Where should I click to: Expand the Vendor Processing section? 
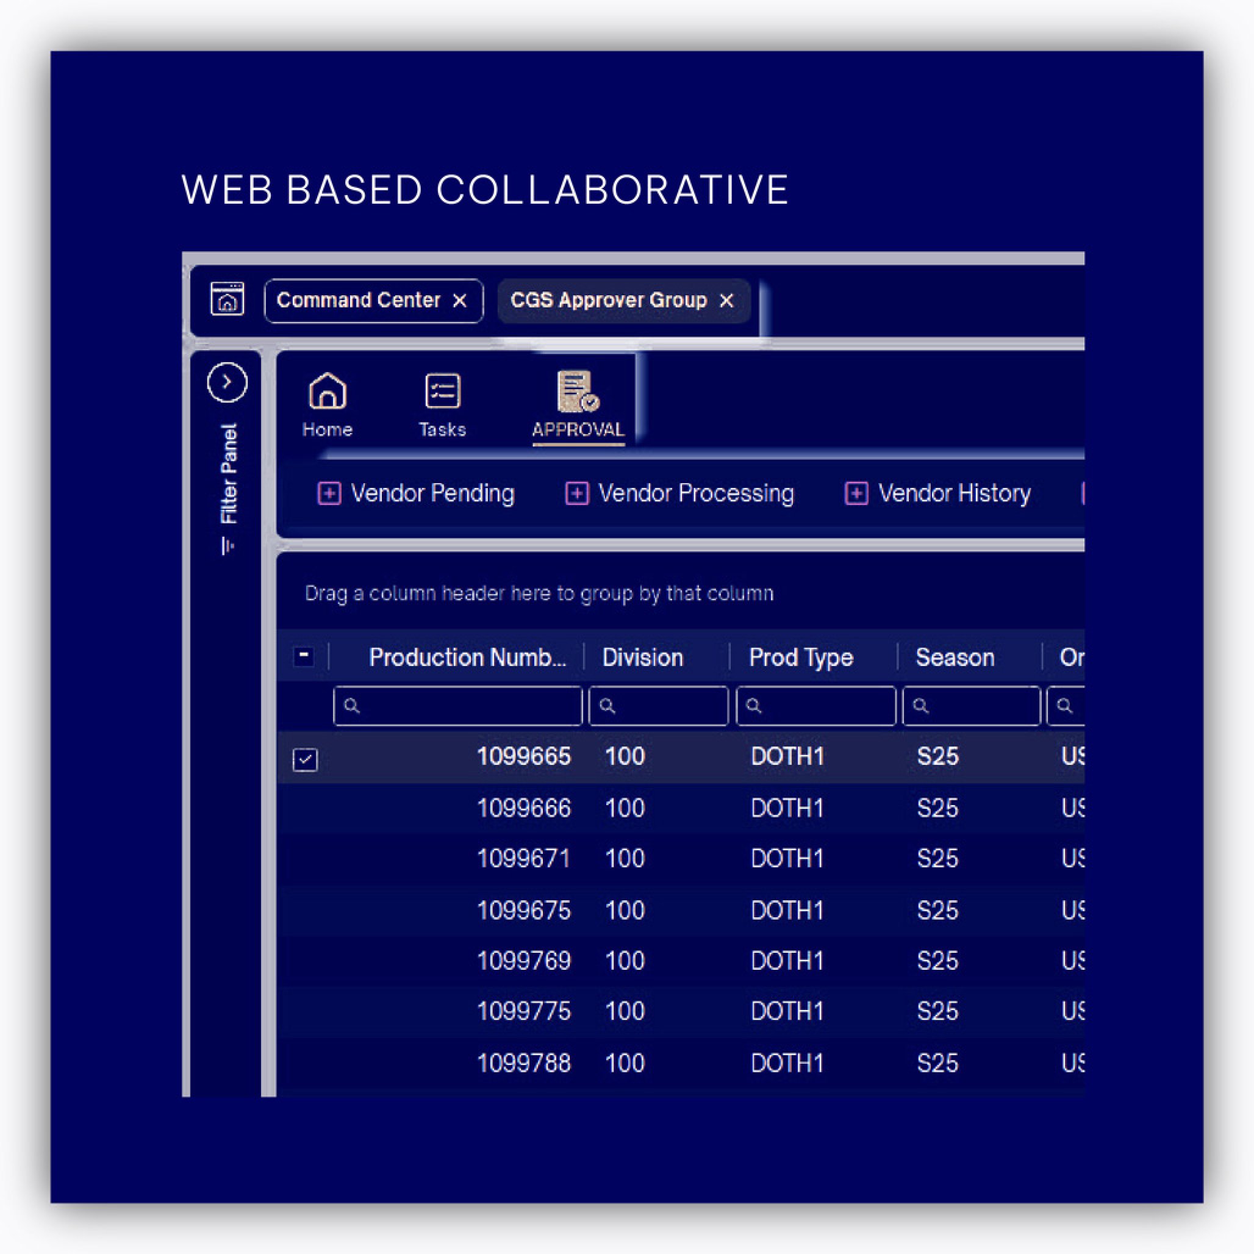[x=577, y=493]
